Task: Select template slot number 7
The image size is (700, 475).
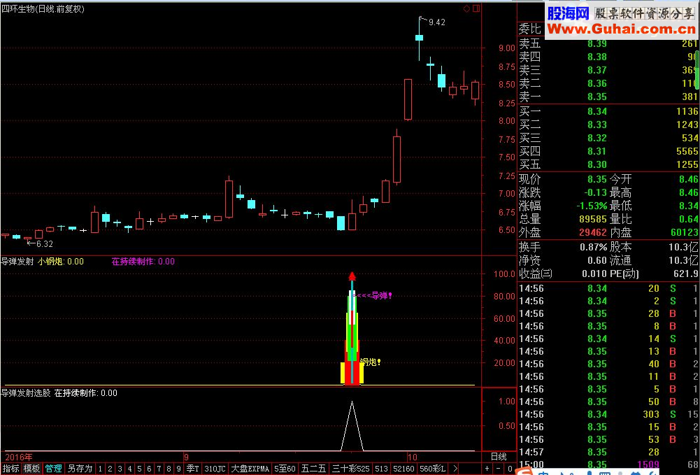Action: [159, 469]
